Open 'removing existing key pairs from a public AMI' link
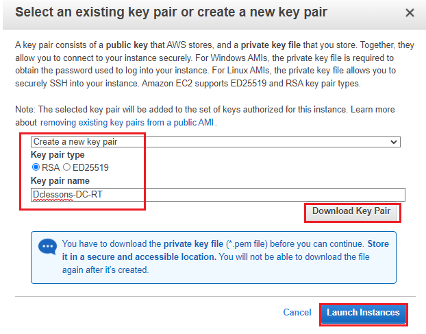Viewport: 426px width, 334px height. click(128, 122)
